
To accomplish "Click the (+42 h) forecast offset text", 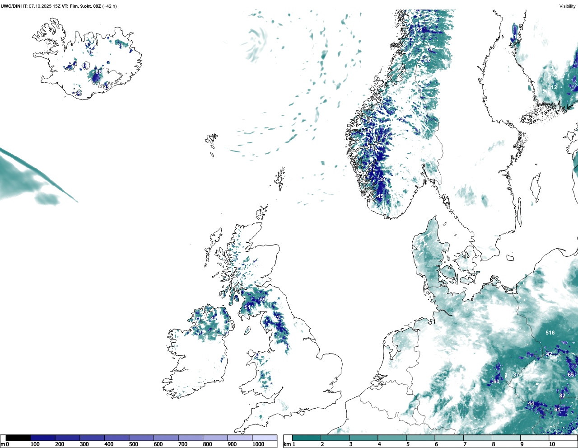I will 110,6.
